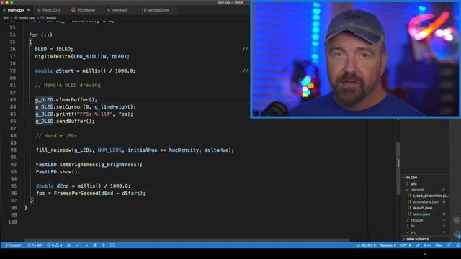Click the PlatformIO New Terminal icon
The image size is (461, 259).
112,245
